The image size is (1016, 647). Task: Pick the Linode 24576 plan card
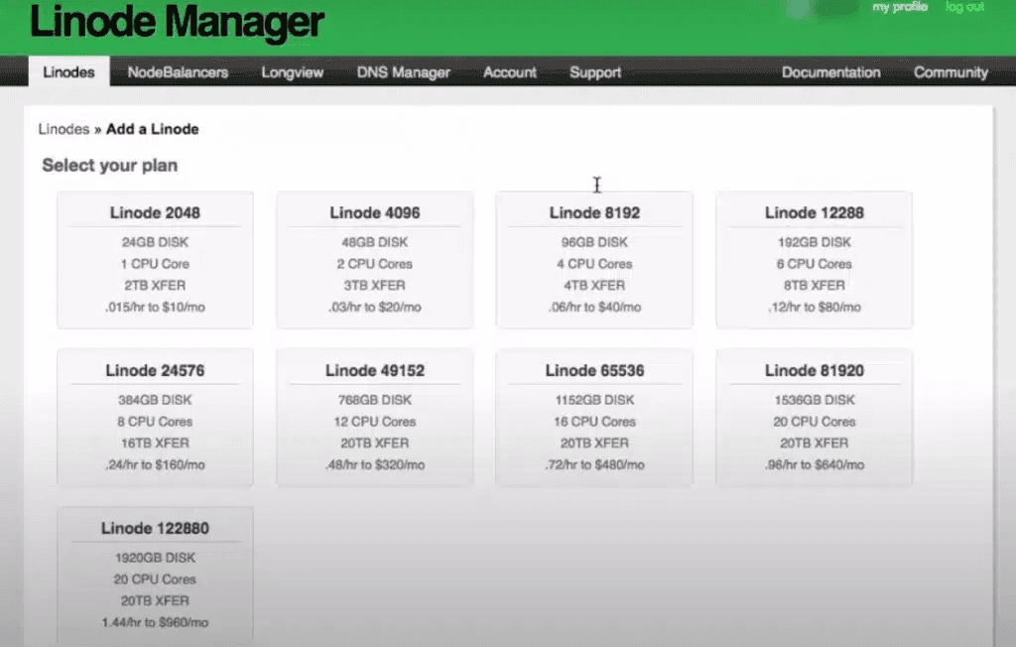point(155,418)
